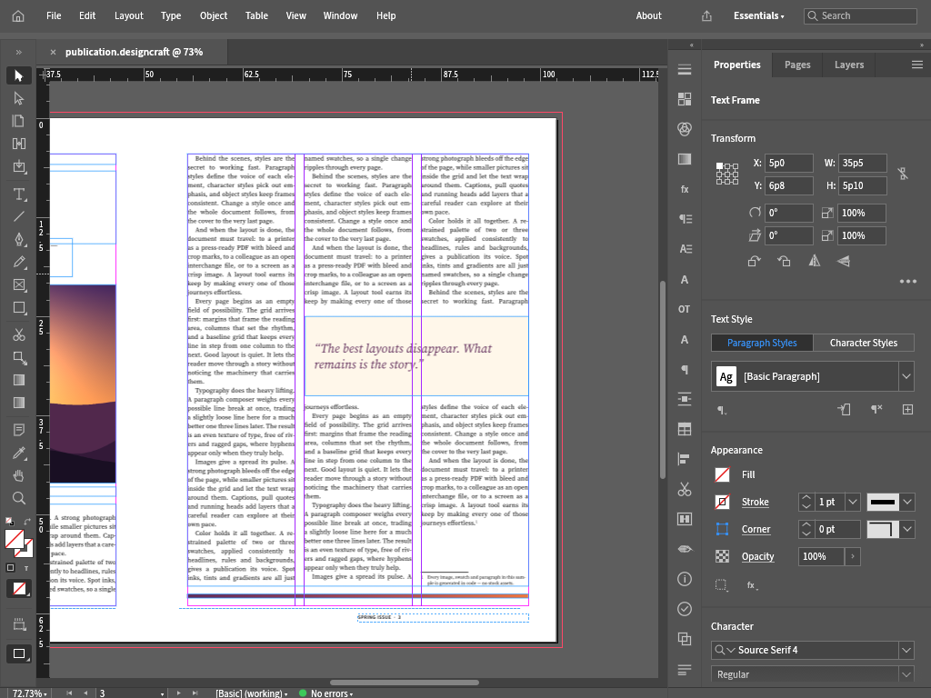
Task: Toggle Character Styles segment
Action: point(864,343)
